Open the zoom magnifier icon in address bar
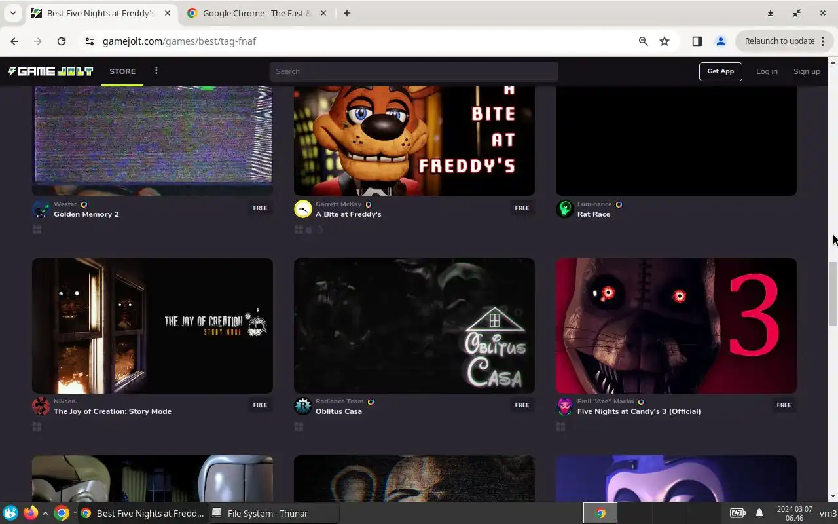Screen dimensions: 838x524 (643, 41)
